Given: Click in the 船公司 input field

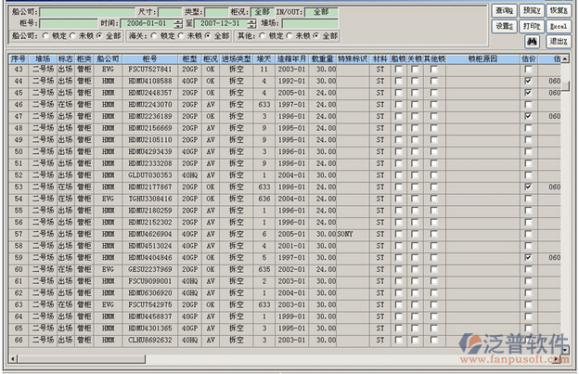Looking at the screenshot, I should (88, 11).
